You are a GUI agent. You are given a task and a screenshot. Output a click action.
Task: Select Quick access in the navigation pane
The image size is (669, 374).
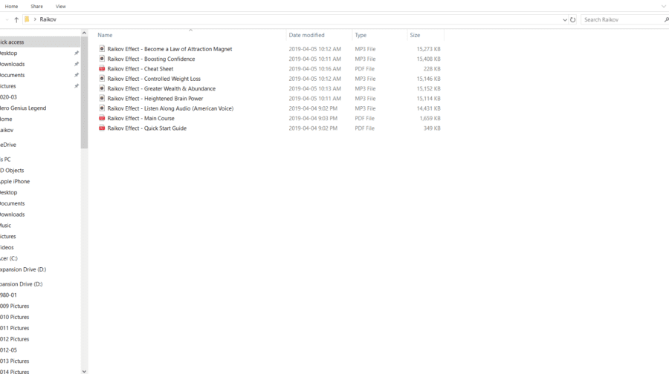pos(40,42)
